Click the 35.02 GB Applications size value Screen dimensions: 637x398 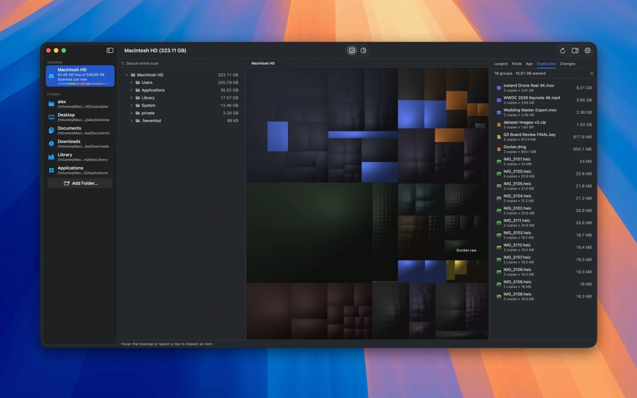(229, 90)
